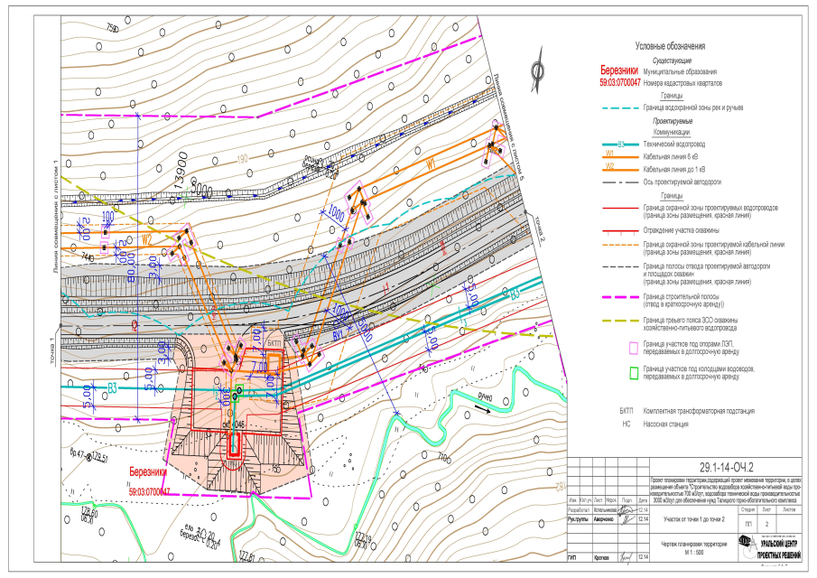
Task: Click cadastral number 59:03:0700047 in legend
Action: 619,82
